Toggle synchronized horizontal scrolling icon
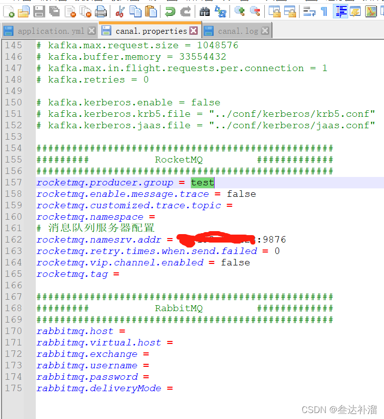The image size is (384, 419). (290, 12)
